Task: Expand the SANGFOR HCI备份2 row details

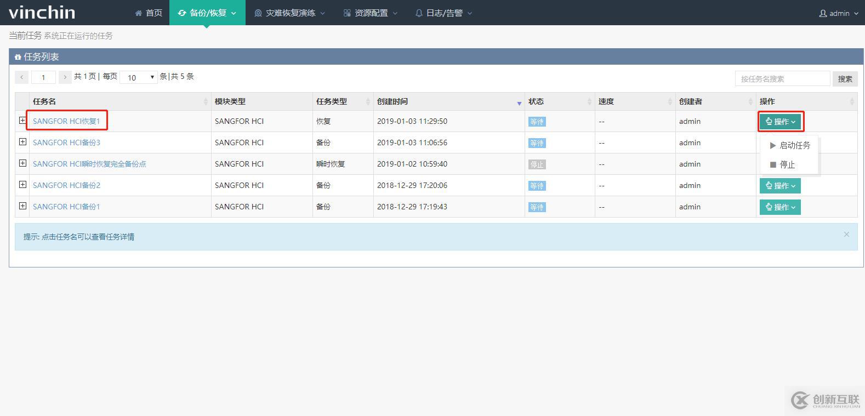Action: click(x=22, y=185)
